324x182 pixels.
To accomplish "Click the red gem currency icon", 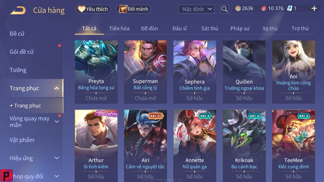I will (264, 8).
